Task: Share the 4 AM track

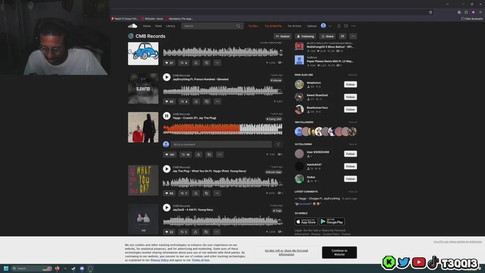Action: tap(196, 232)
